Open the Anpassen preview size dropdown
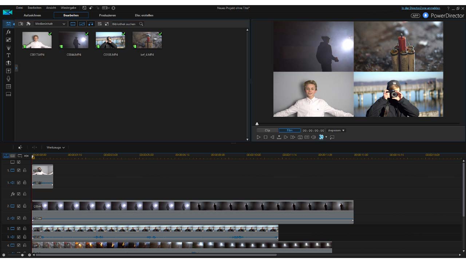Viewport: 466px width, 262px height. [x=336, y=130]
